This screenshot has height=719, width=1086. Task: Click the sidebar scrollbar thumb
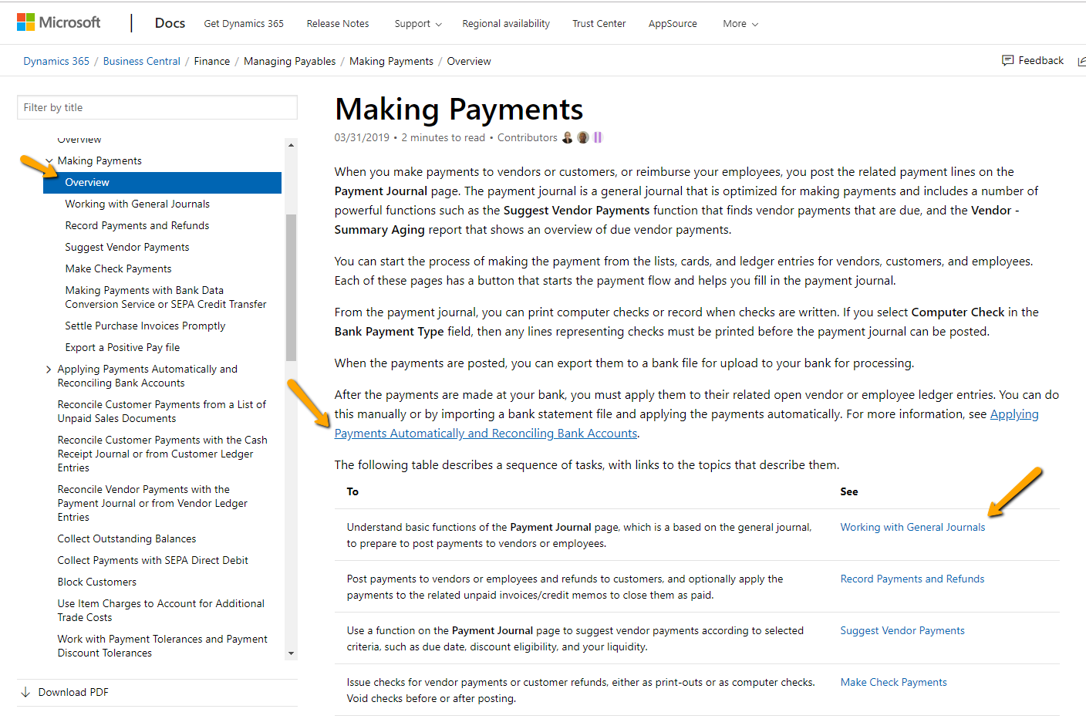coord(291,288)
